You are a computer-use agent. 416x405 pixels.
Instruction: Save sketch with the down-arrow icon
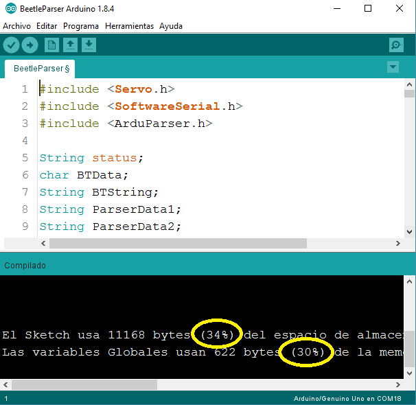pyautogui.click(x=89, y=45)
